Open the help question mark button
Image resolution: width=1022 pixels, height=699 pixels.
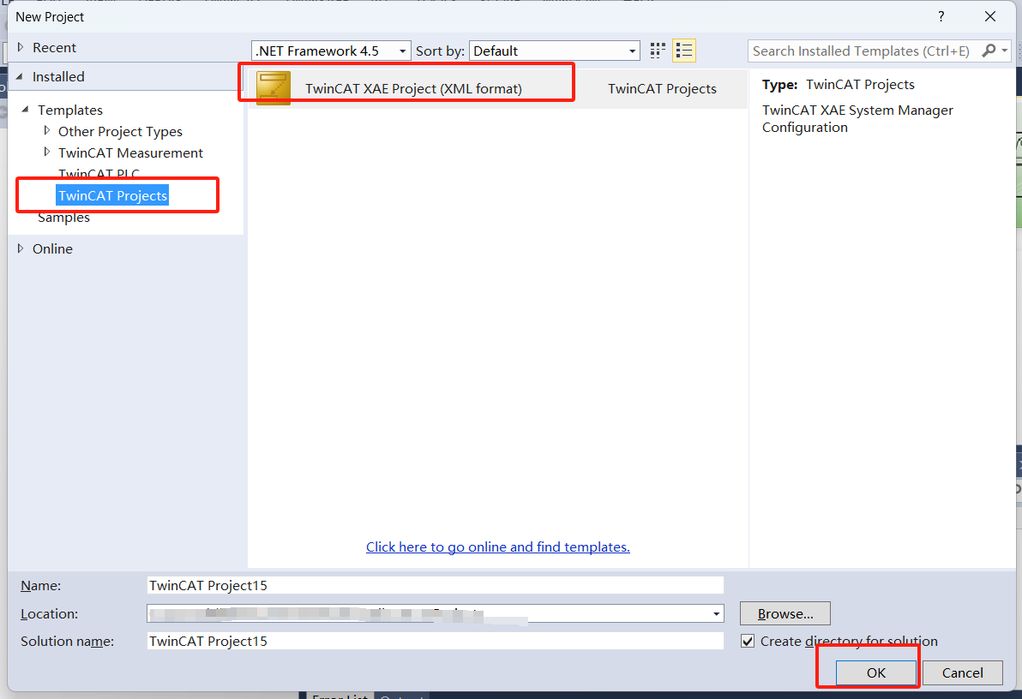(x=941, y=16)
